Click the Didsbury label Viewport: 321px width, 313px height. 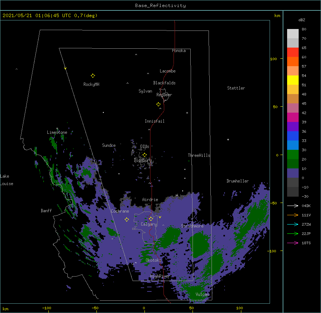coord(143,160)
